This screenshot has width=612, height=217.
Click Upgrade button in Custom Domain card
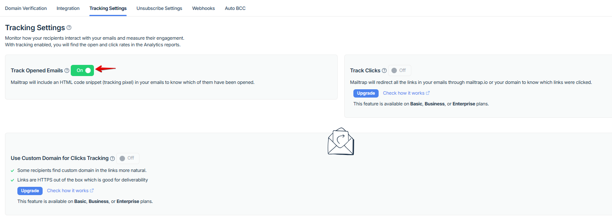point(30,191)
